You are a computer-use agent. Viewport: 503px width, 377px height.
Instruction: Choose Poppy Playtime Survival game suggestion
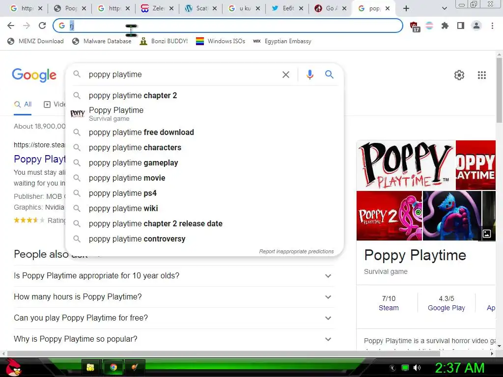coord(204,114)
